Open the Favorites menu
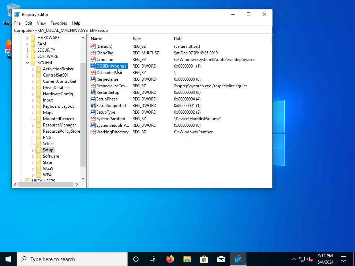The image size is (355, 266). [x=59, y=23]
